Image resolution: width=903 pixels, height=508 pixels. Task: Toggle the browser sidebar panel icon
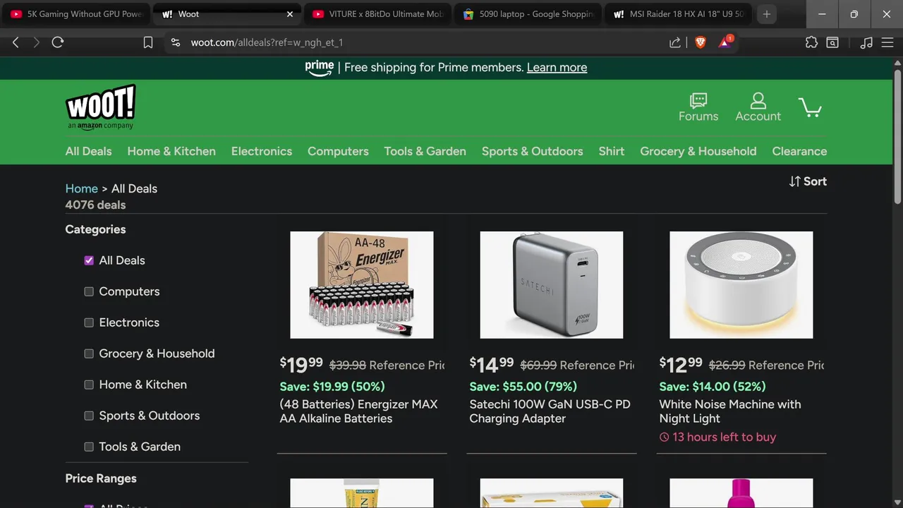832,42
